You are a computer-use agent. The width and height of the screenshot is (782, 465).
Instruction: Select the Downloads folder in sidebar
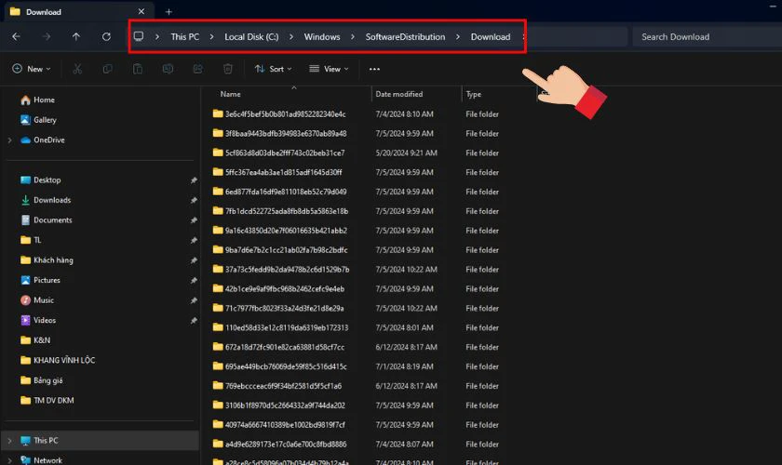point(52,200)
